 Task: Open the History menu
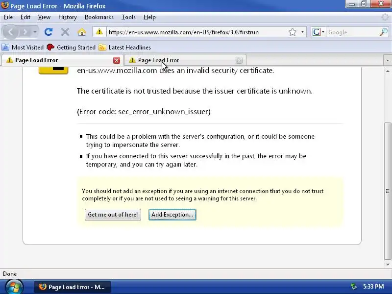(68, 17)
